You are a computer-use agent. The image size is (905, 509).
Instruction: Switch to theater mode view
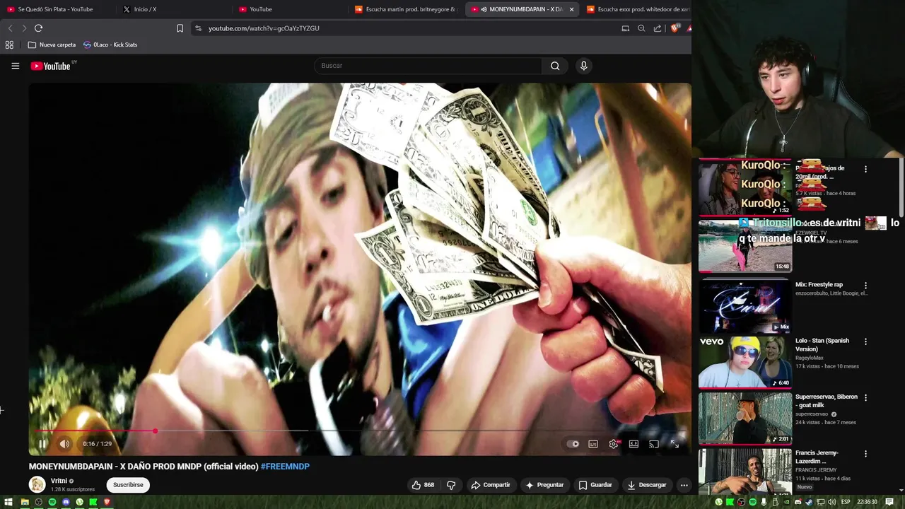pyautogui.click(x=633, y=444)
